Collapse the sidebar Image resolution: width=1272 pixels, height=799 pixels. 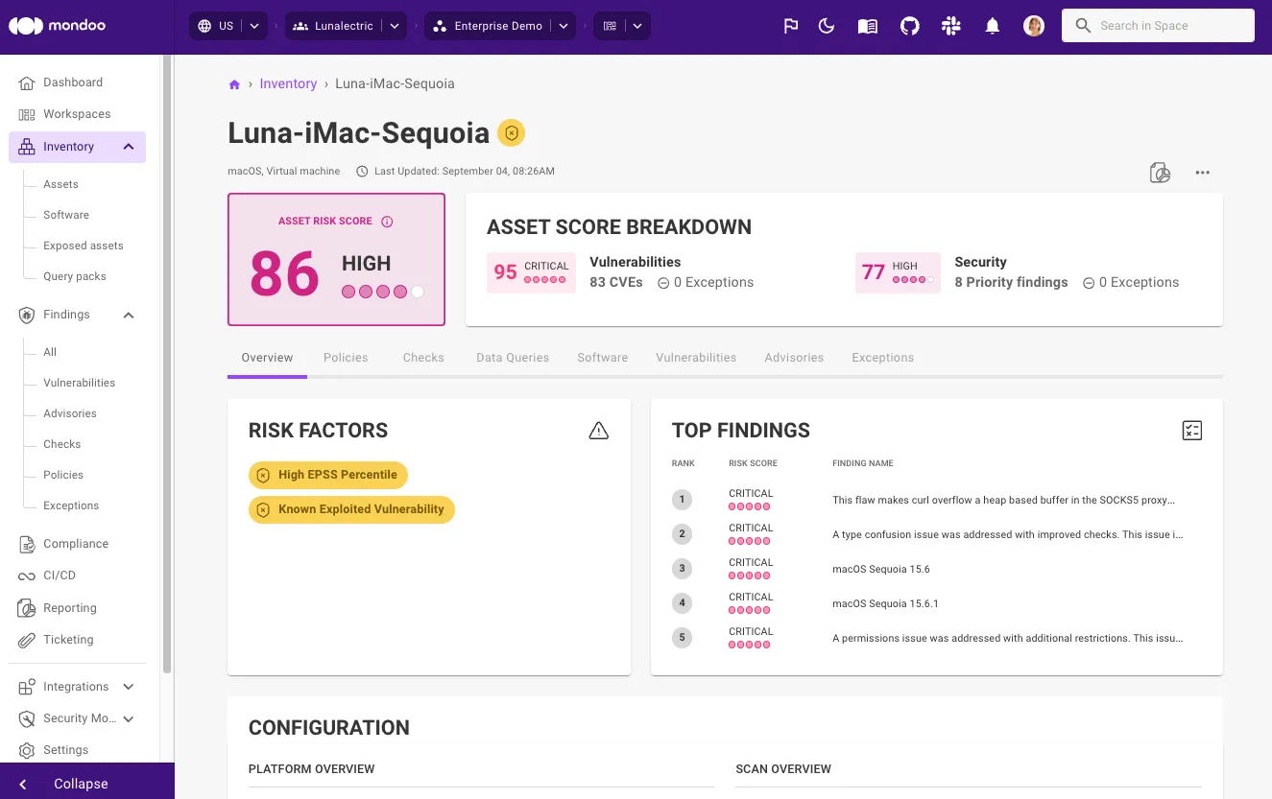pos(87,784)
